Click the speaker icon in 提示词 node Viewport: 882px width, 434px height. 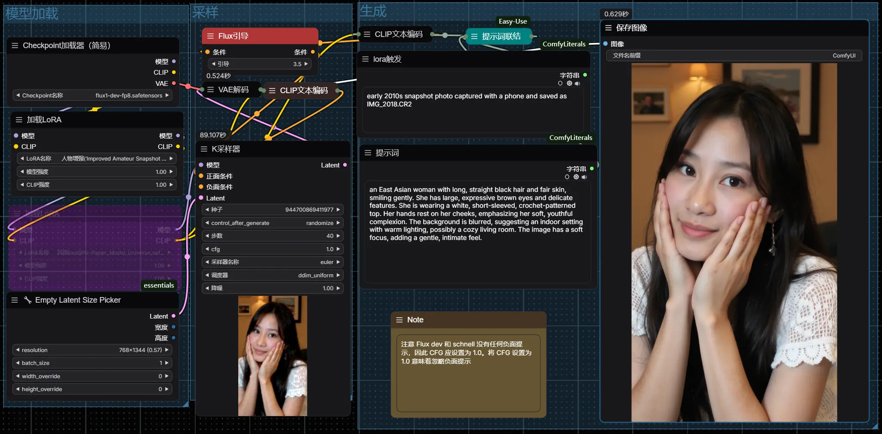tap(584, 177)
